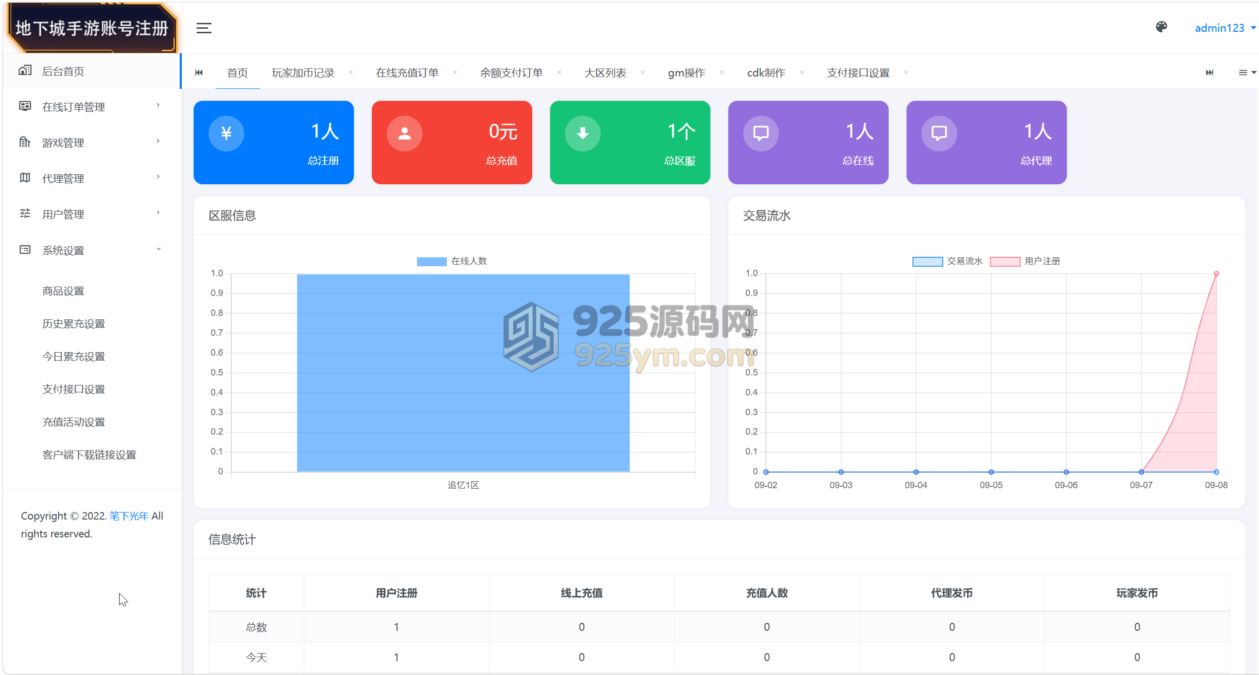Open 历史累充设置 submenu item
This screenshot has height=675, width=1259.
pos(73,324)
